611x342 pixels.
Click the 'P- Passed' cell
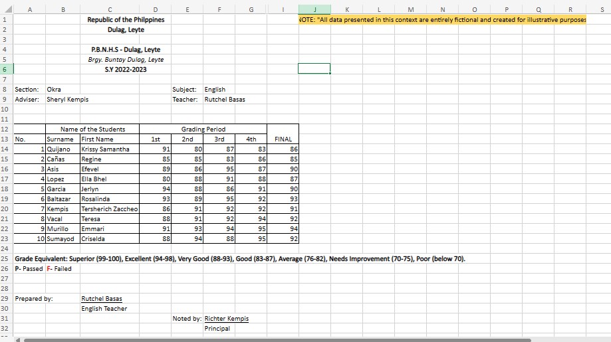30,268
